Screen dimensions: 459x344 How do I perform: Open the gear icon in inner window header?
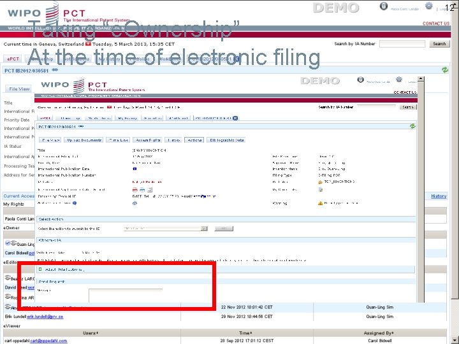click(398, 79)
